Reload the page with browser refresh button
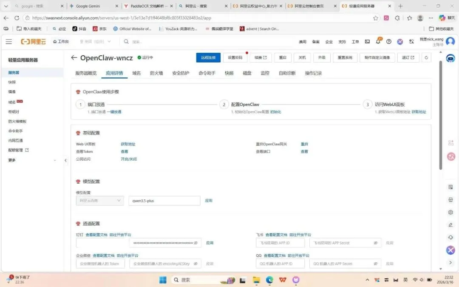The image size is (459, 287). pos(17,18)
